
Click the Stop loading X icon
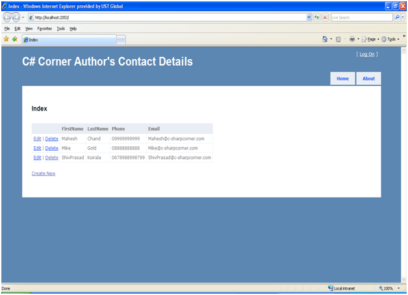click(325, 18)
